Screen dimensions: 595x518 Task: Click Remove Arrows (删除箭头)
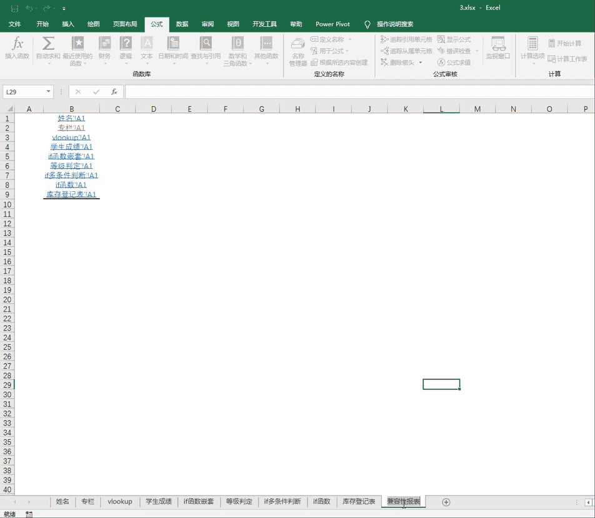point(397,62)
